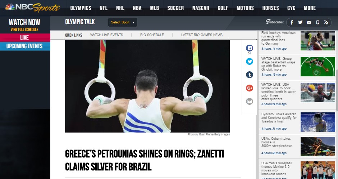The image size is (338, 179).
Task: Email this article using gray envelope icon
Action: click(250, 101)
